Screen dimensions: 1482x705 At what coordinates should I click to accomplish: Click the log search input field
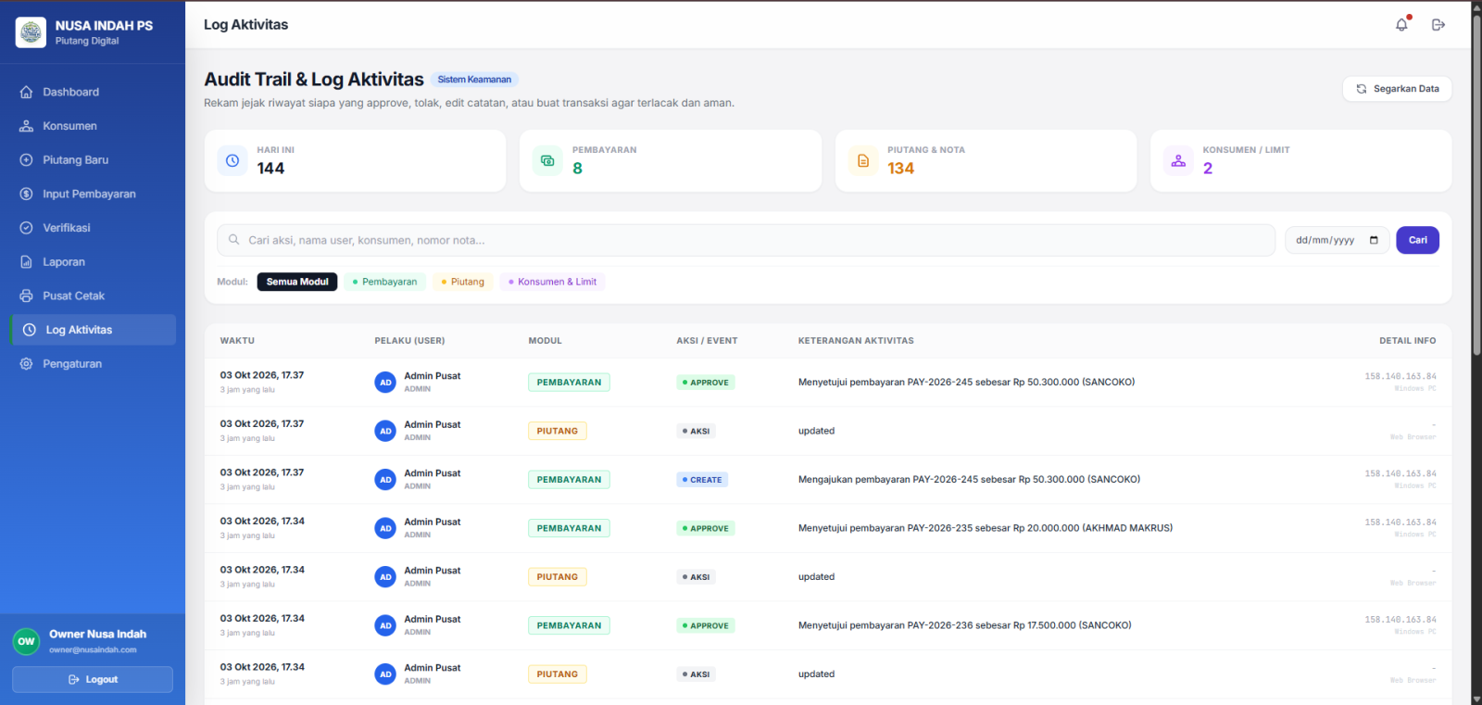point(746,240)
